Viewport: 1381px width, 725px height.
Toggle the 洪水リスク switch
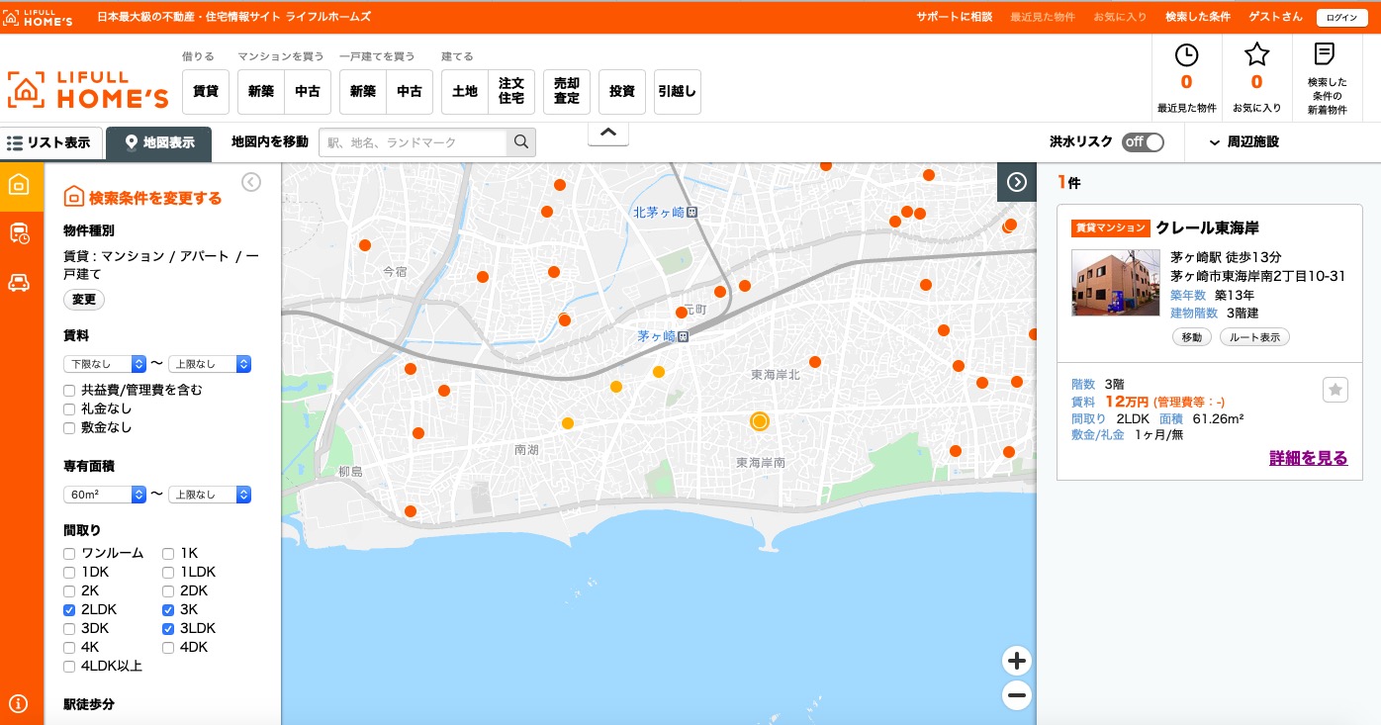click(x=1143, y=142)
